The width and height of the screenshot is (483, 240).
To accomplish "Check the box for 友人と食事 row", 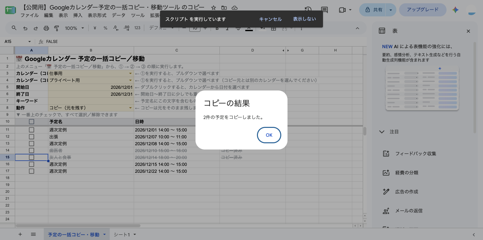I will click(x=32, y=157).
